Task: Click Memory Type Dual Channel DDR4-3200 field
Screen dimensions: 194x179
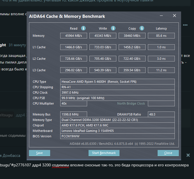Action: 117,120
